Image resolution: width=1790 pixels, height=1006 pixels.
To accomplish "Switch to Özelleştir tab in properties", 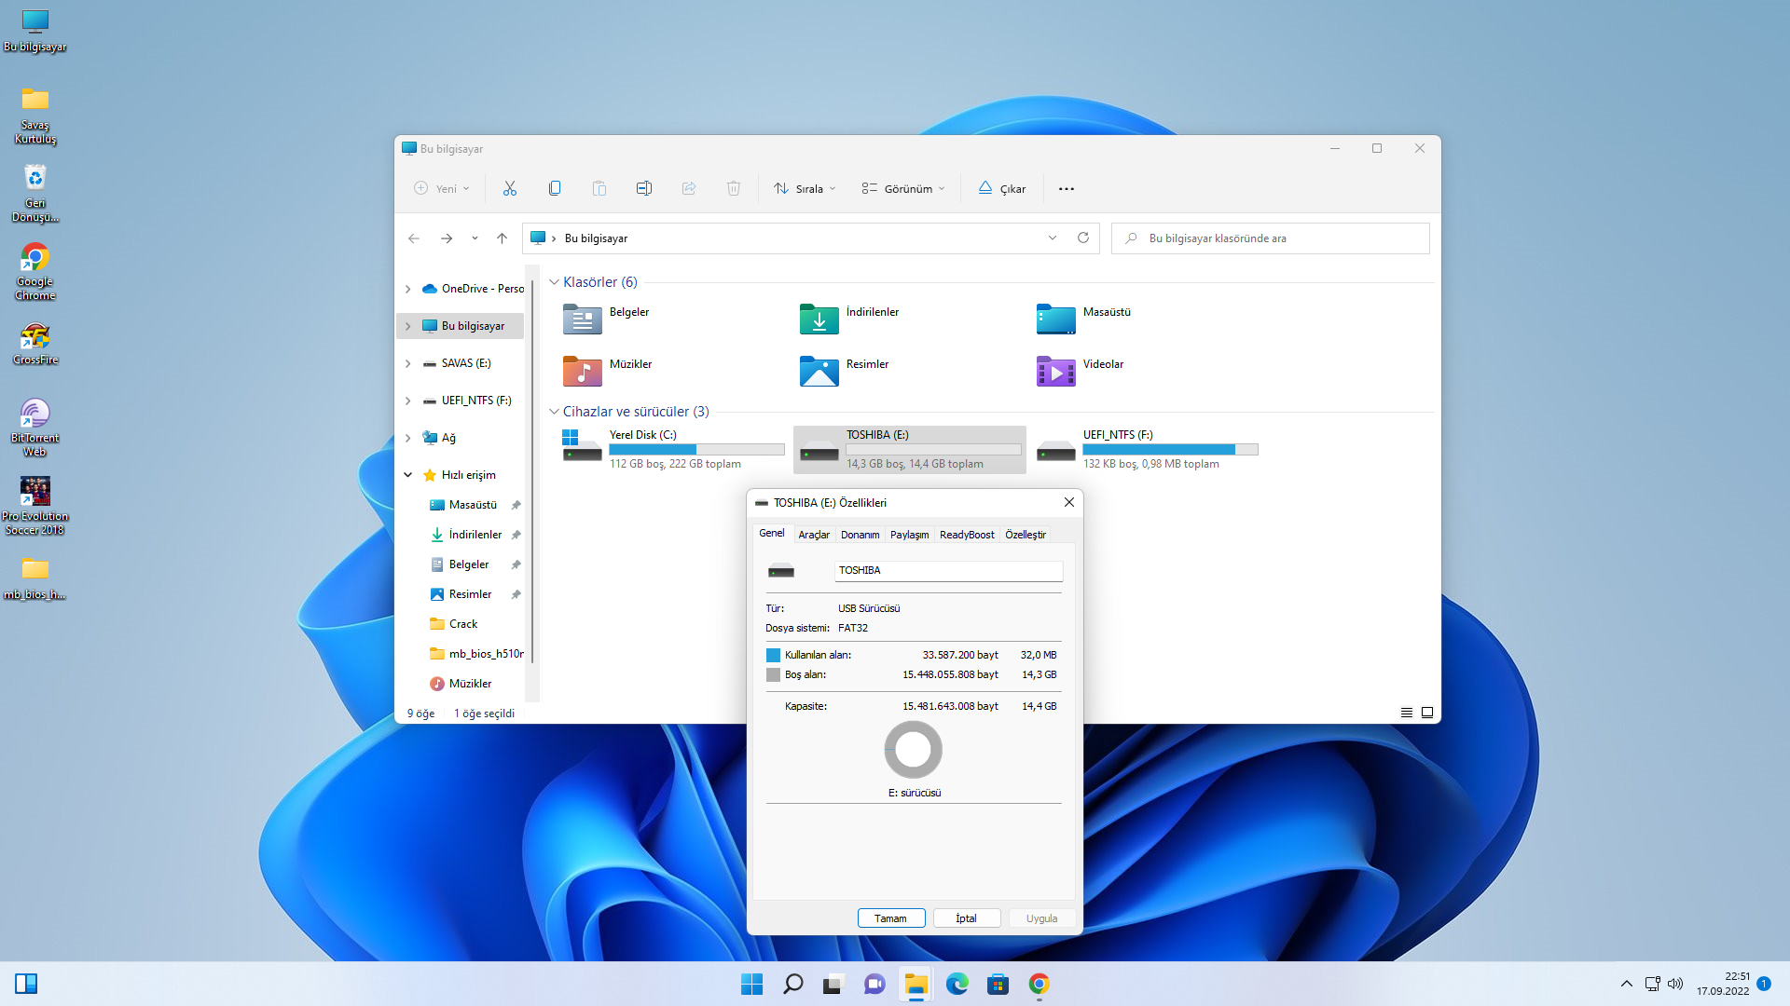I will point(1026,535).
